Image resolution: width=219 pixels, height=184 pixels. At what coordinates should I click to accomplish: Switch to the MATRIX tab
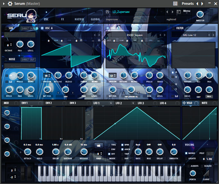pos(79,19)
